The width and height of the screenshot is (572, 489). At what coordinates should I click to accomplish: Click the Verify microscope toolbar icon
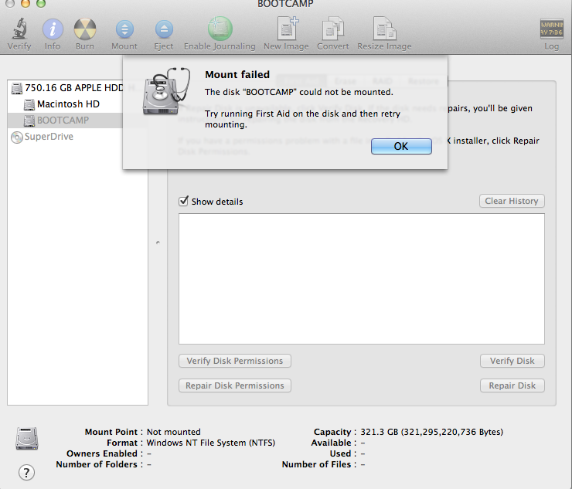tap(19, 29)
